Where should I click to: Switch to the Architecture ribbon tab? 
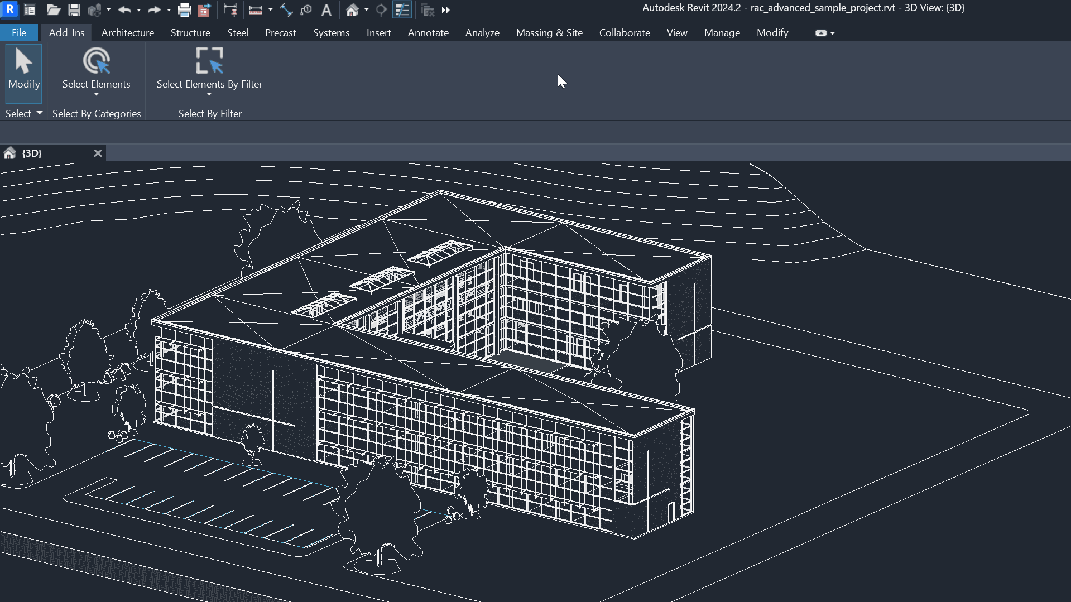coord(127,33)
